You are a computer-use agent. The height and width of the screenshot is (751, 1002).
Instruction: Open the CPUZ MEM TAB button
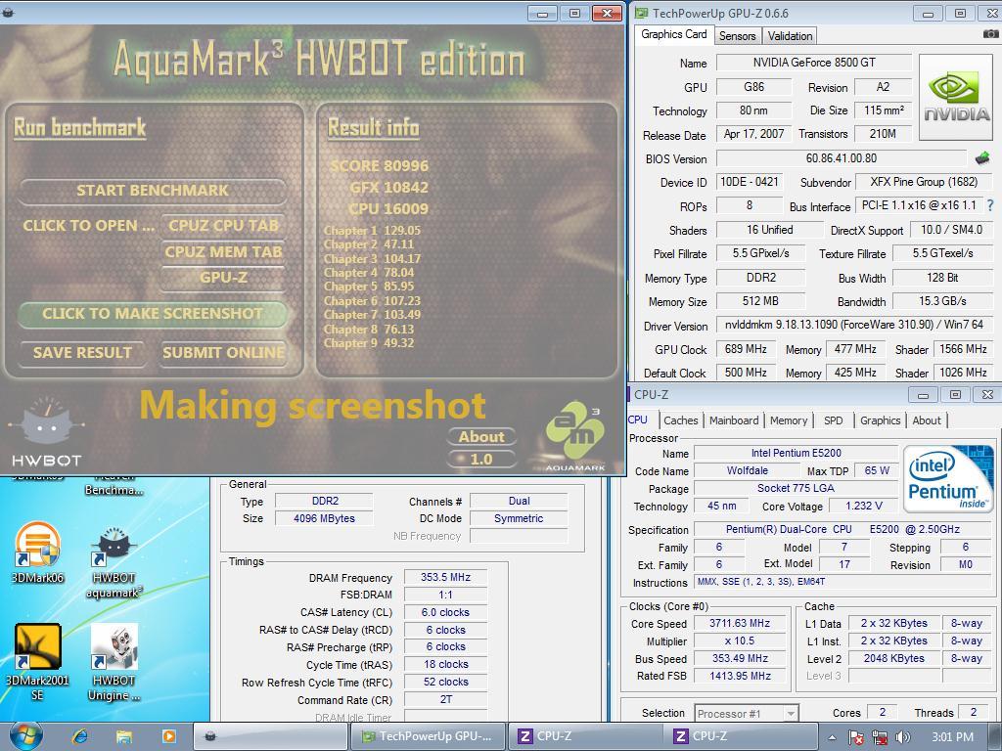pos(223,251)
